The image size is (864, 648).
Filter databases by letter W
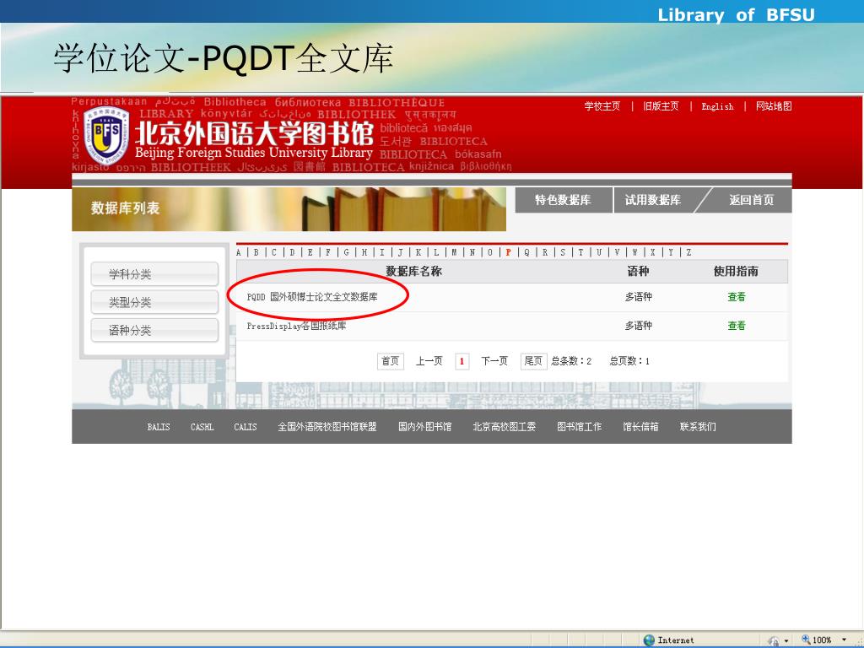pyautogui.click(x=634, y=252)
